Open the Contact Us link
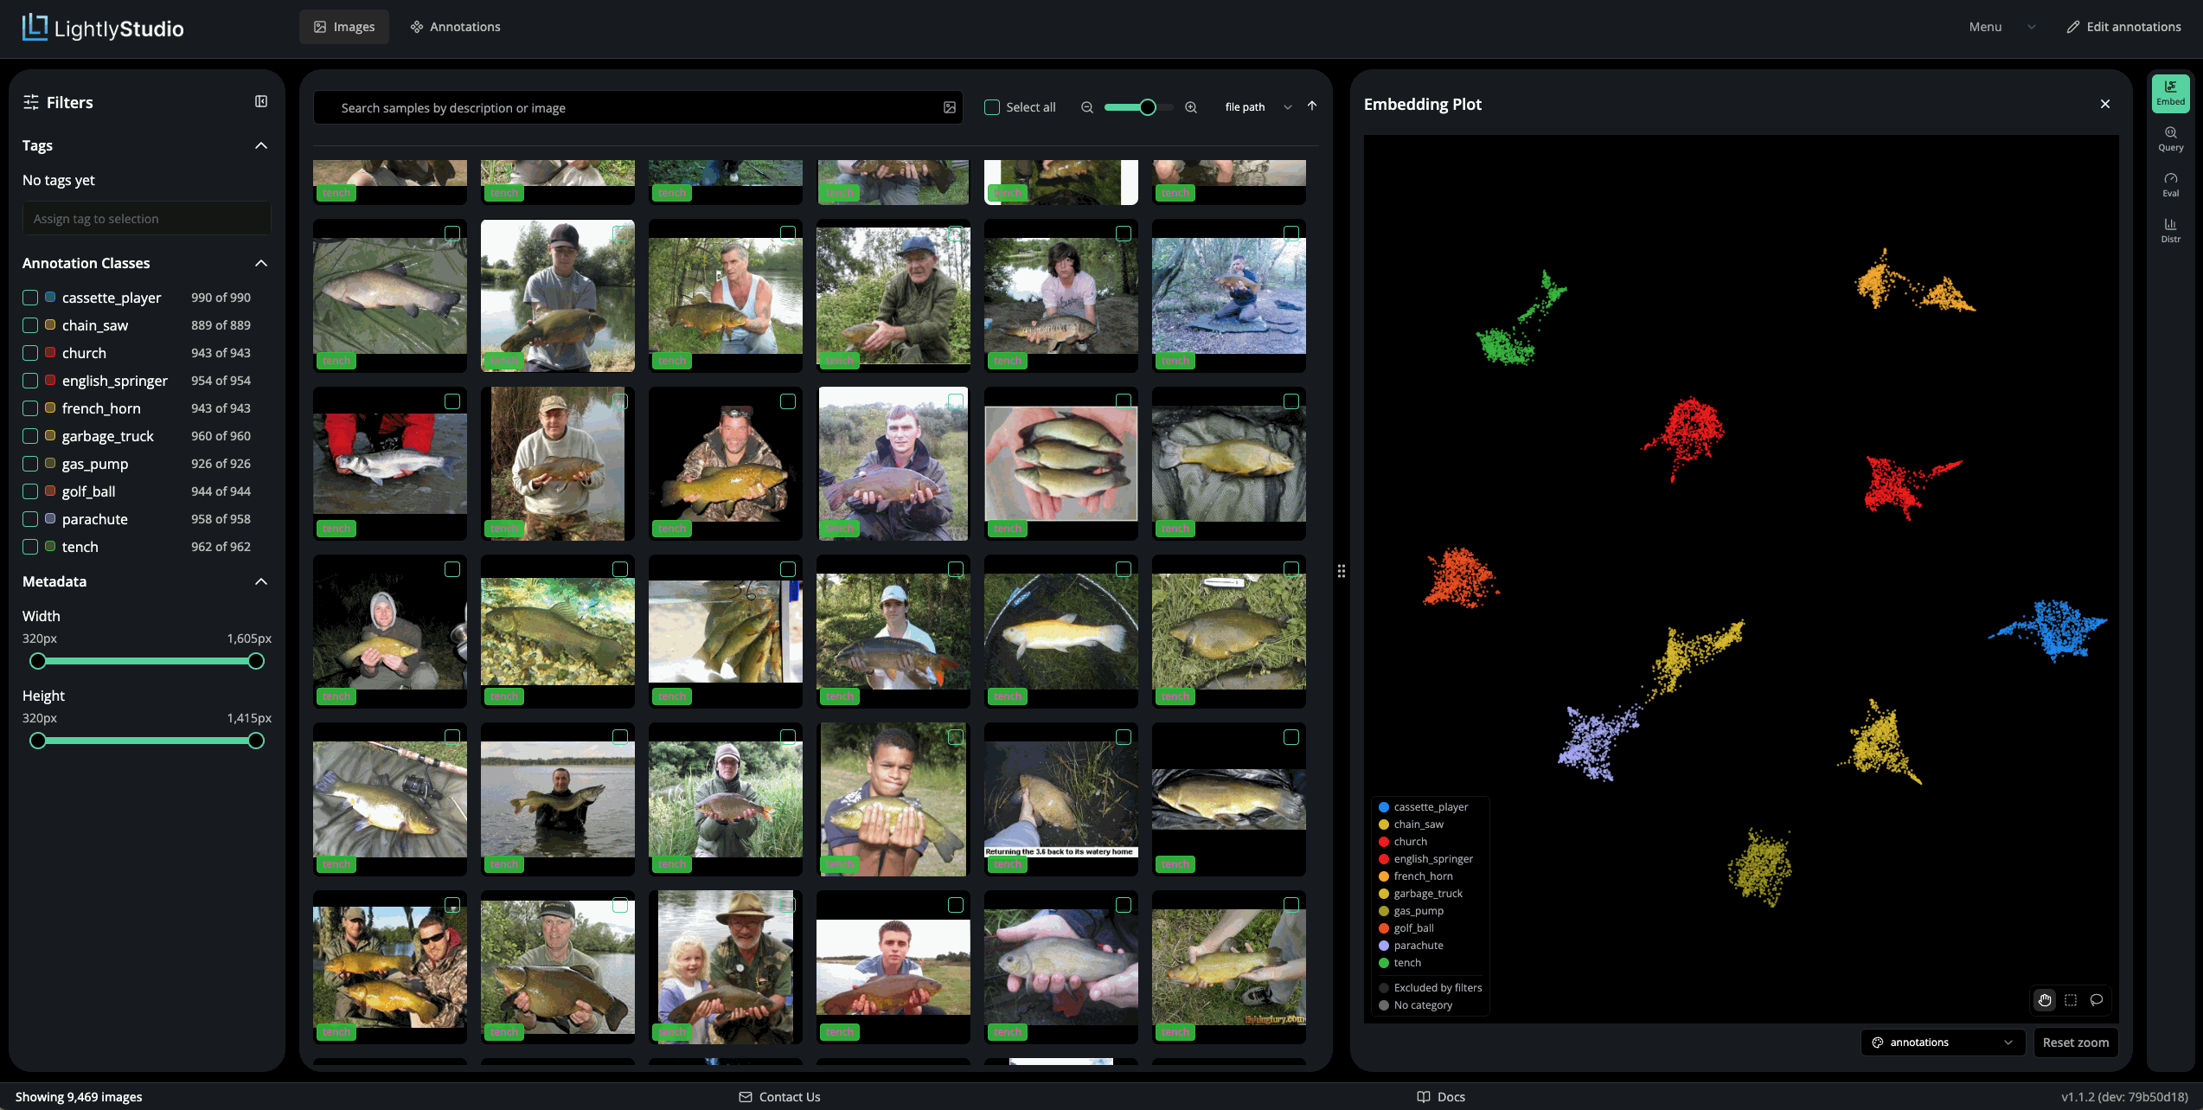2203x1110 pixels. pos(780,1097)
